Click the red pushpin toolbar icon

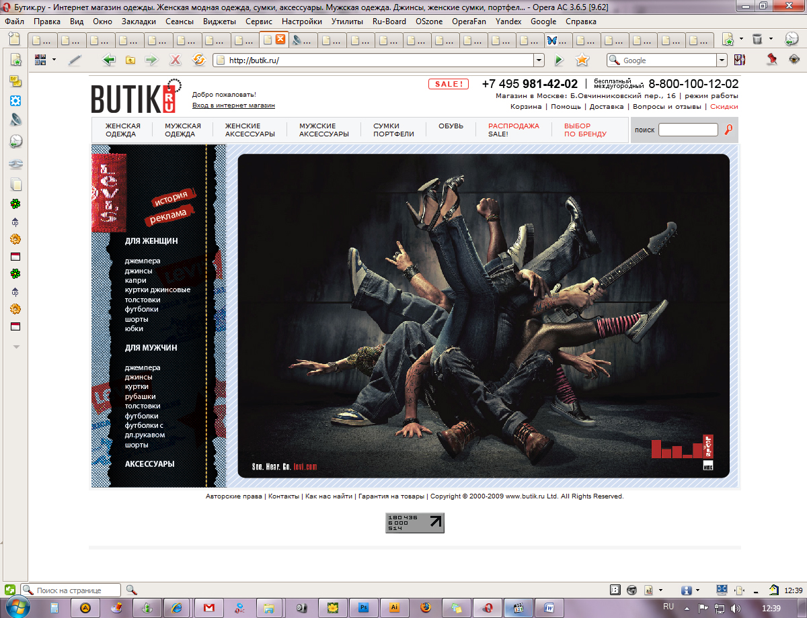771,60
